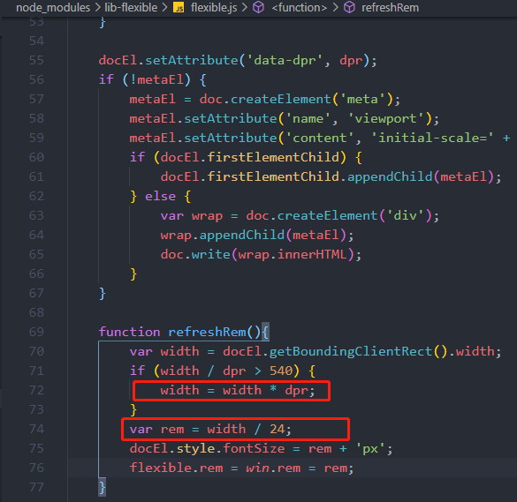Screen dimensions: 517x502
Task: Click the 'else' keyword on line 62
Action: (x=160, y=196)
